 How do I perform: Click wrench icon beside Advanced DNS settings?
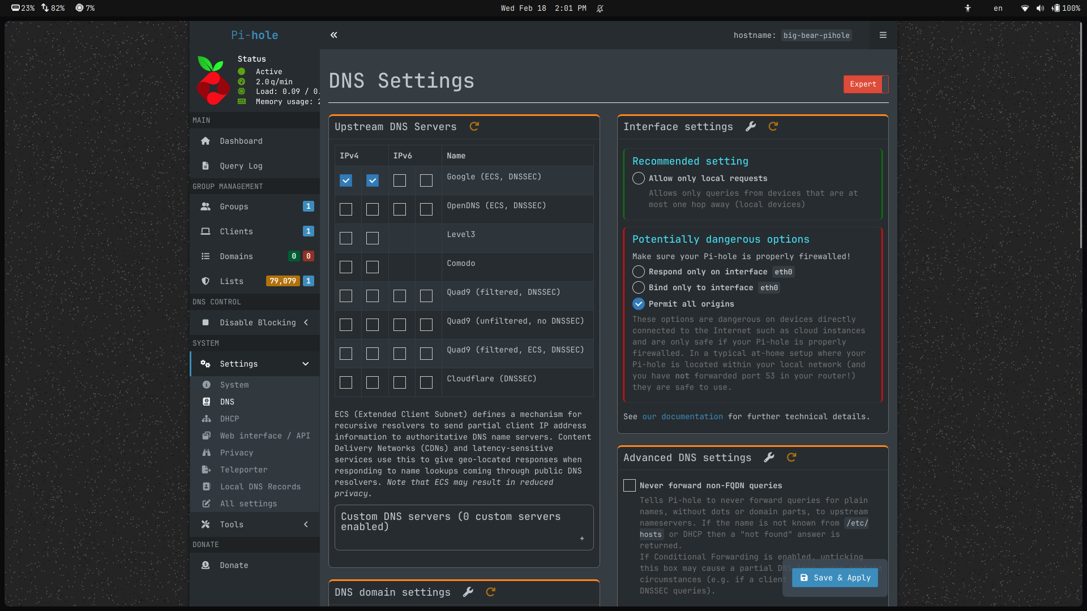pos(769,458)
